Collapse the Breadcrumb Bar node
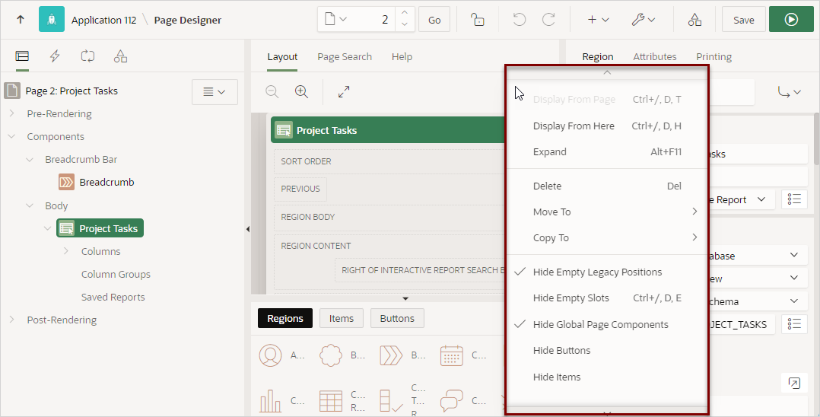Image resolution: width=820 pixels, height=417 pixels. click(30, 160)
